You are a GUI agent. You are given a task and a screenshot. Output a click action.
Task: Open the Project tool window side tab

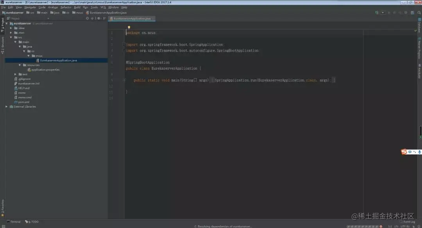pyautogui.click(x=2, y=25)
